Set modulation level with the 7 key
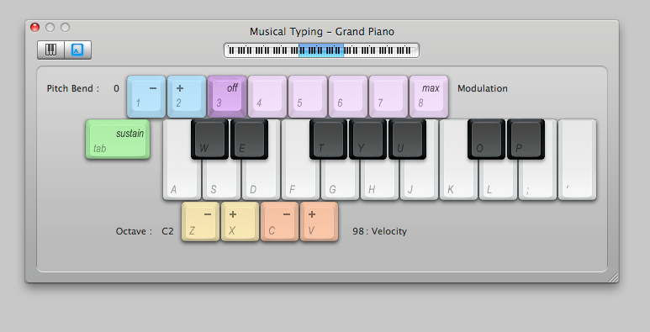The width and height of the screenshot is (650, 332). (x=388, y=97)
